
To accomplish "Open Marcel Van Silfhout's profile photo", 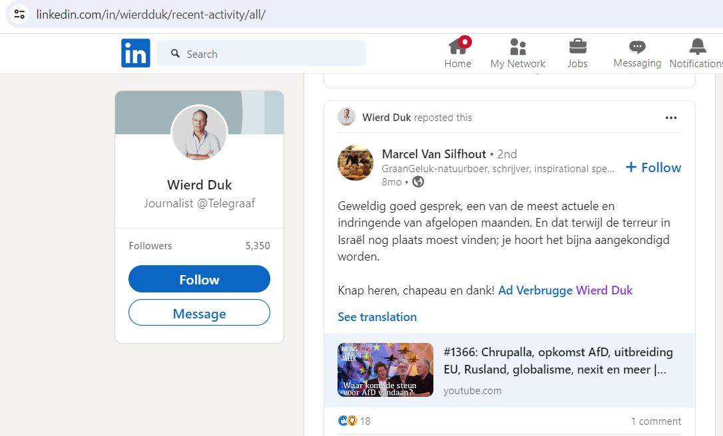I will click(x=355, y=163).
